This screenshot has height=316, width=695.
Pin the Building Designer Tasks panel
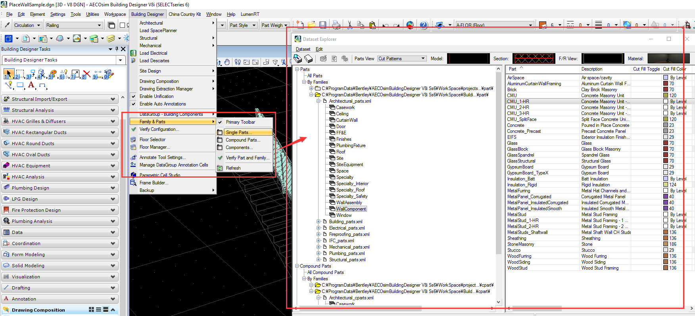(117, 49)
